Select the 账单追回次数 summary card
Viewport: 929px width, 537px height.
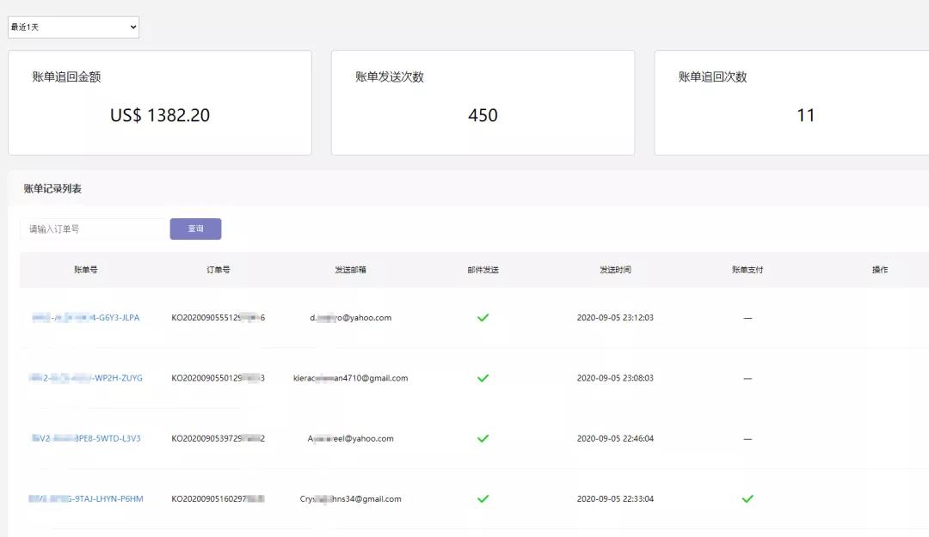pos(791,103)
